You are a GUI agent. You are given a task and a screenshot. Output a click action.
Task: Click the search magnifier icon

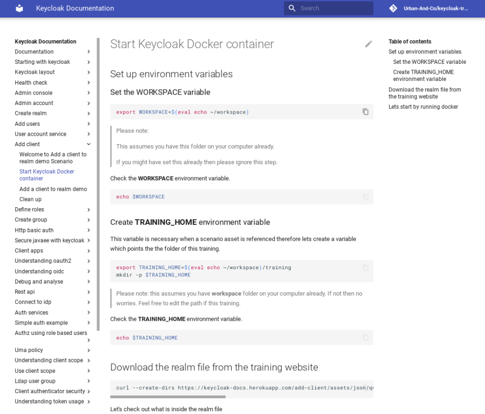(x=292, y=9)
